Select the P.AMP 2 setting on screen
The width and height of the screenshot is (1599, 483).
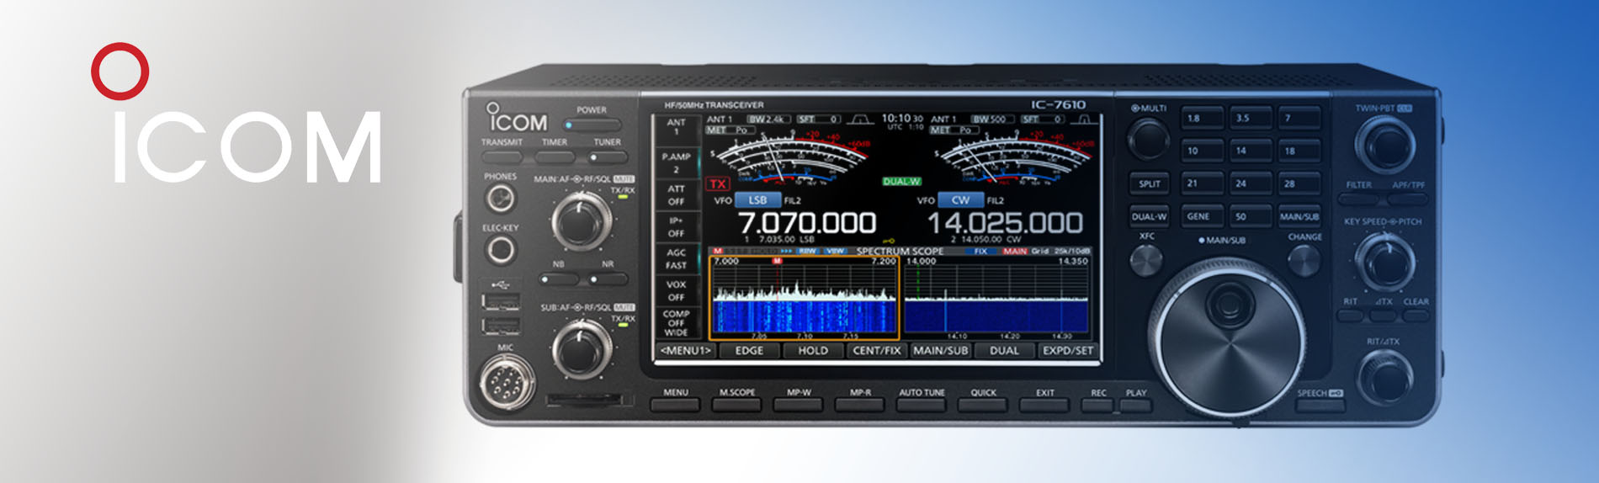(676, 163)
